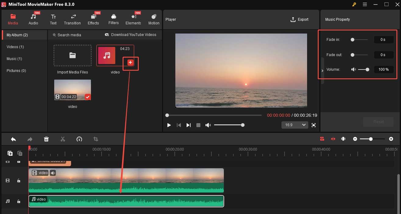Zoom out the timeline
Viewport: 401px width, 214px height.
[x=355, y=139]
